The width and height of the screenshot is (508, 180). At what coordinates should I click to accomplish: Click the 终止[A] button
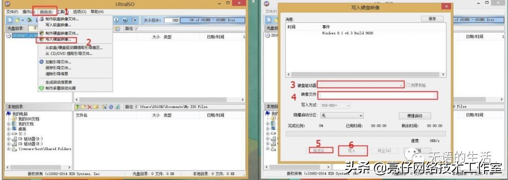click(x=385, y=150)
